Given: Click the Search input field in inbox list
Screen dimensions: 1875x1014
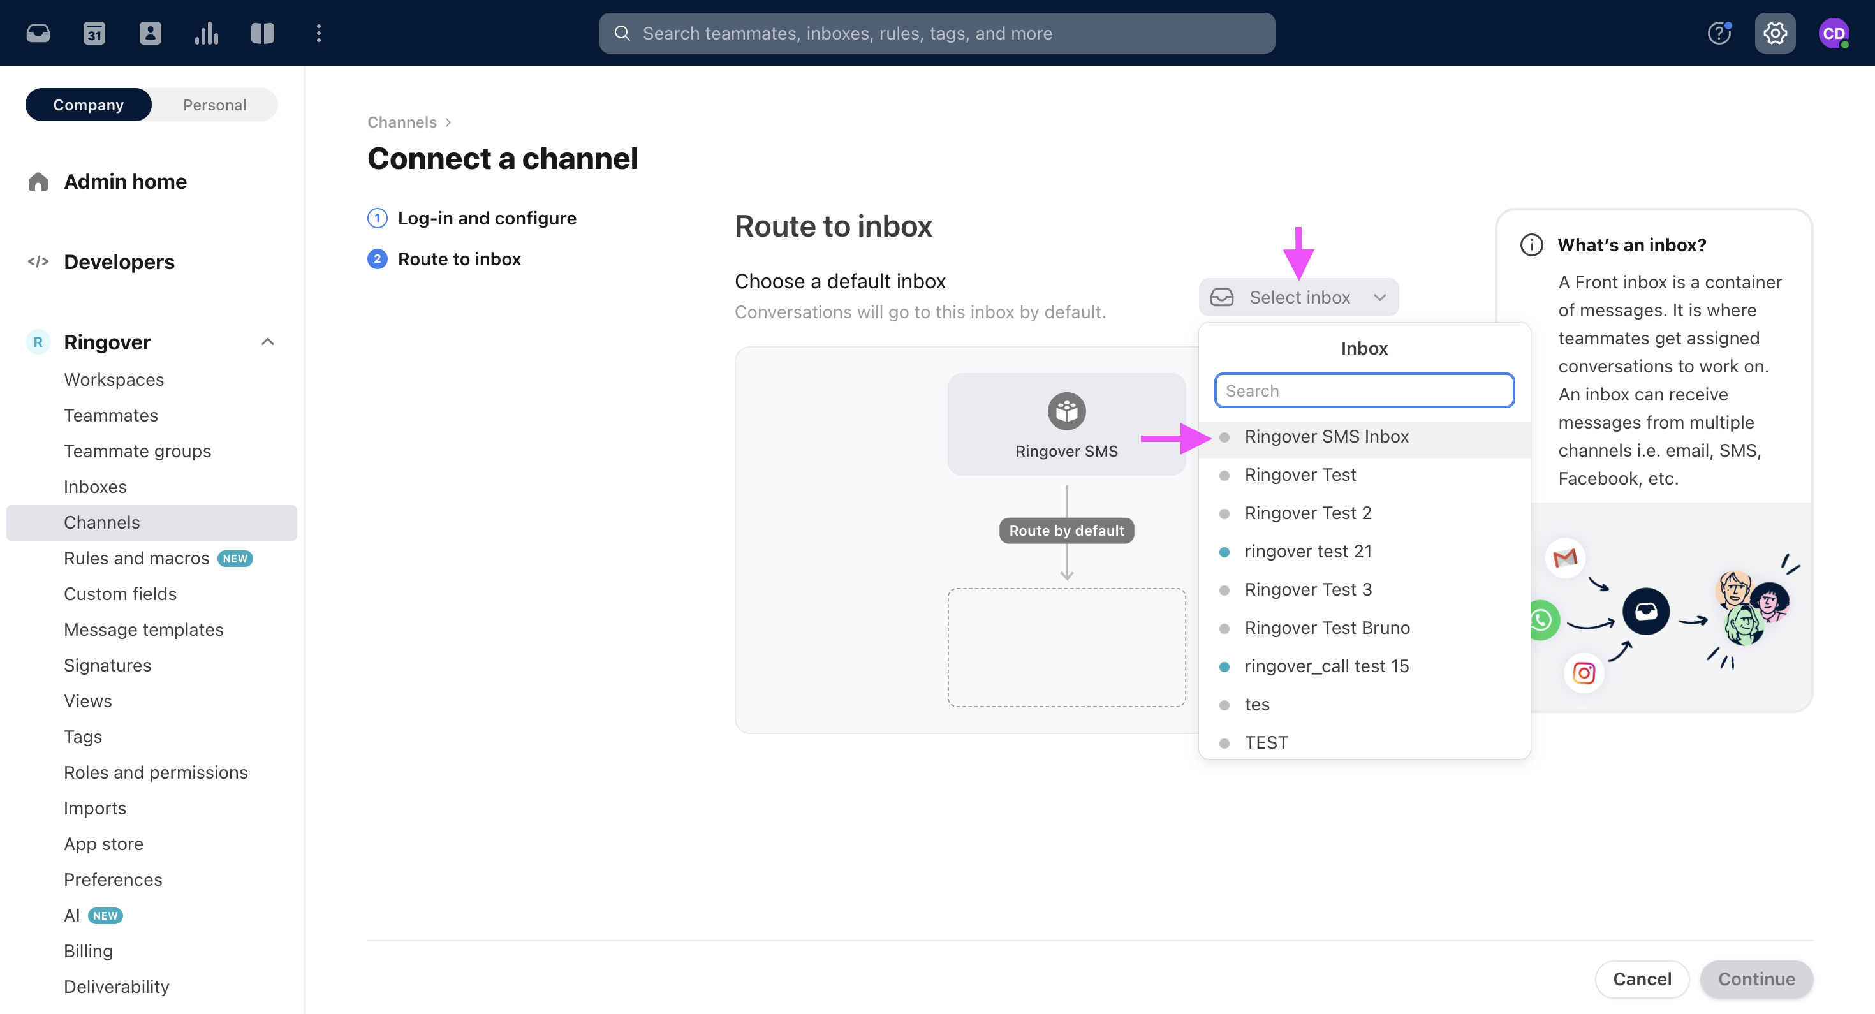Looking at the screenshot, I should point(1364,390).
